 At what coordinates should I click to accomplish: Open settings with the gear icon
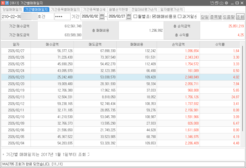point(226,3)
